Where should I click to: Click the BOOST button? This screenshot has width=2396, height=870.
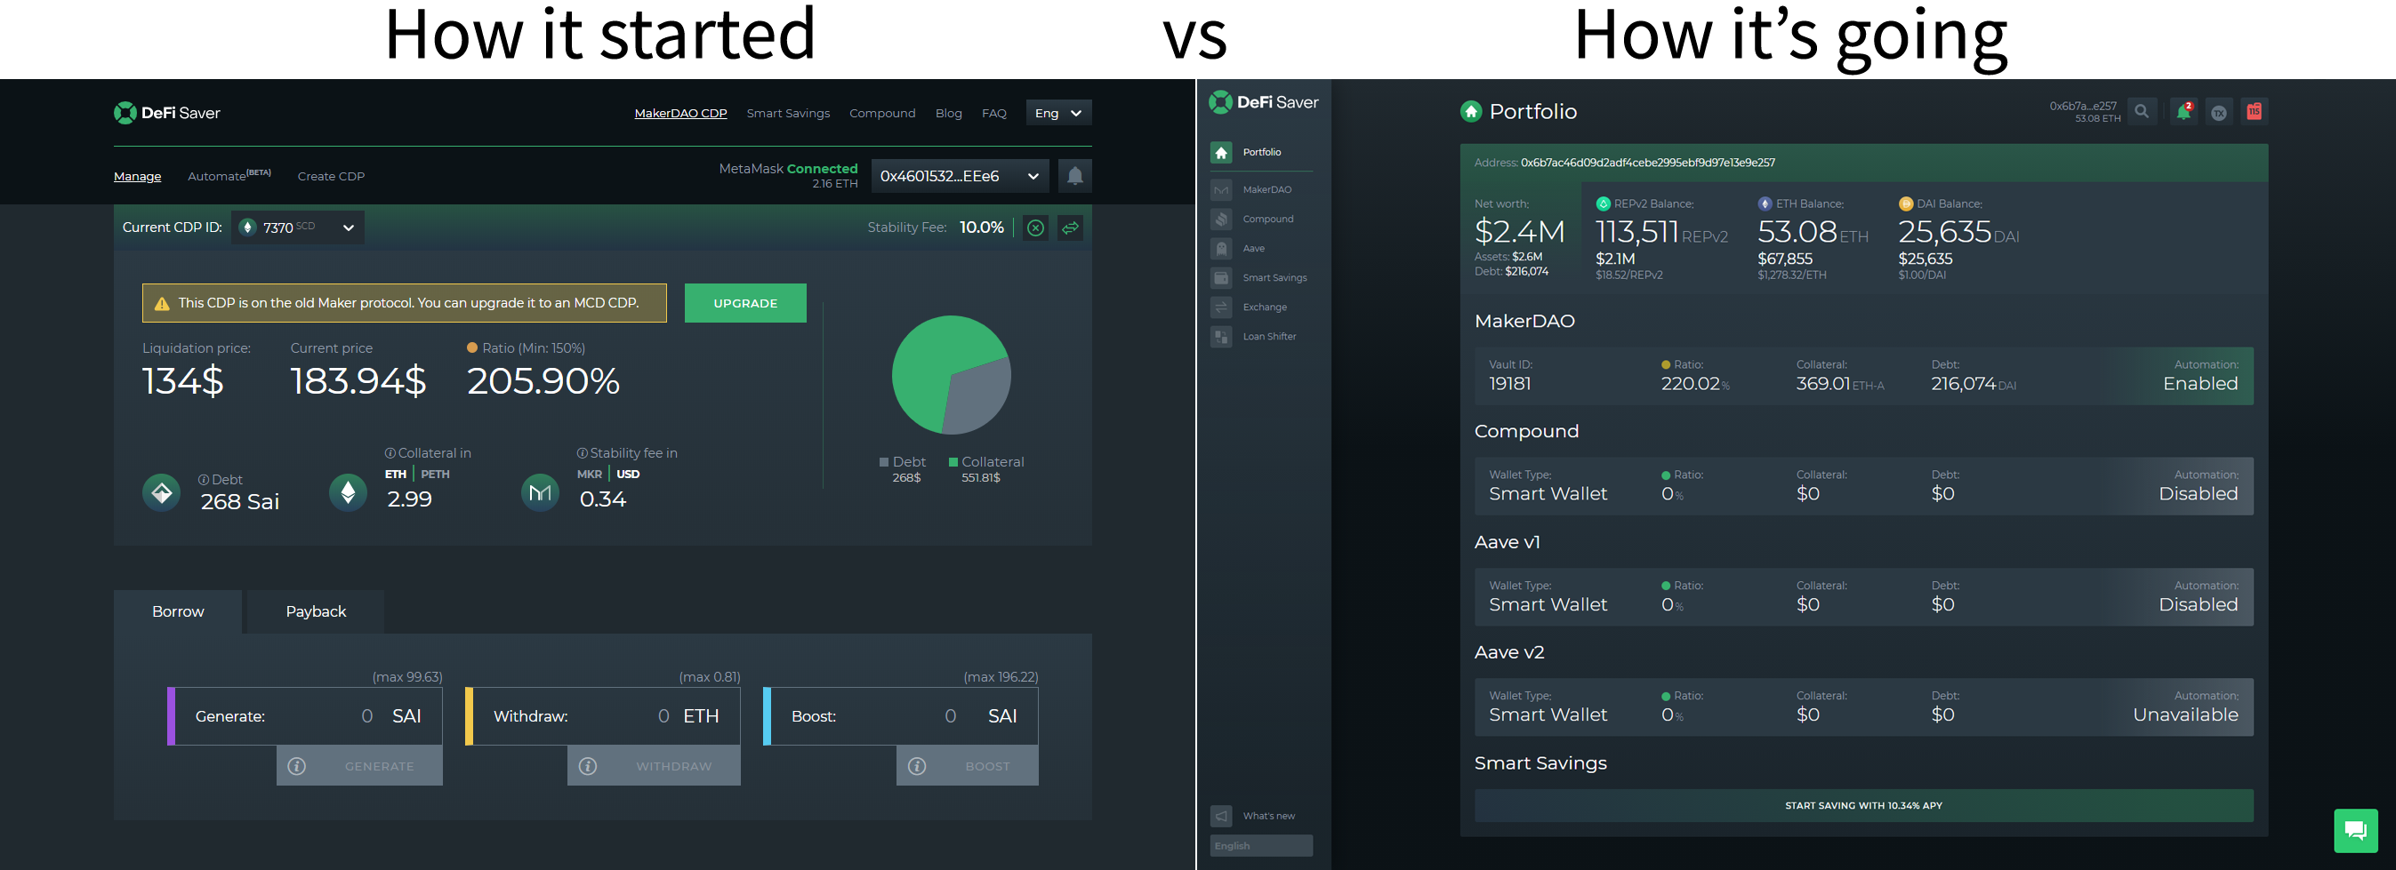tap(968, 766)
